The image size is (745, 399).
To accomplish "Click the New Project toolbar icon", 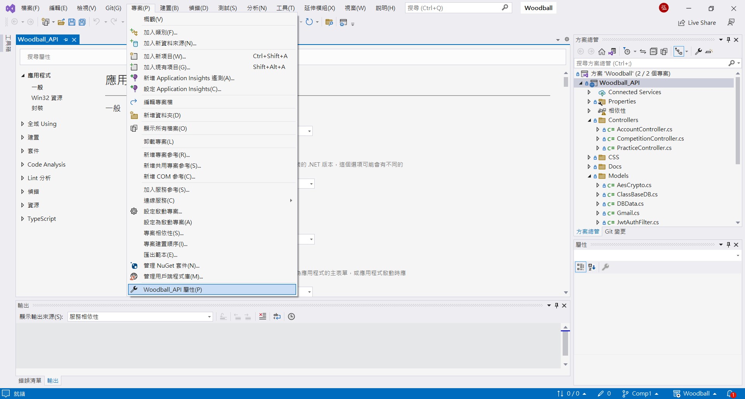I will pos(46,22).
